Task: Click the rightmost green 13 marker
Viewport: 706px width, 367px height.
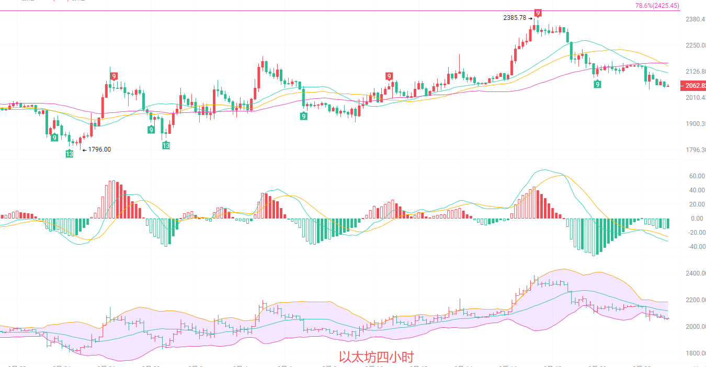Action: (166, 145)
